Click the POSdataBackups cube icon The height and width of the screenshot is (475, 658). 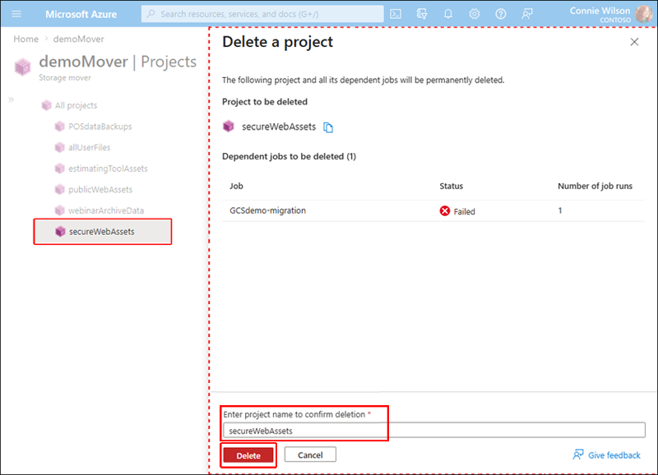[59, 127]
